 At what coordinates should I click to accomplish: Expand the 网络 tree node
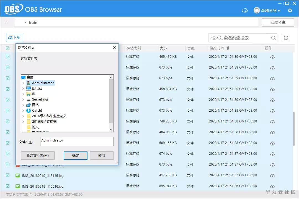tap(23, 105)
